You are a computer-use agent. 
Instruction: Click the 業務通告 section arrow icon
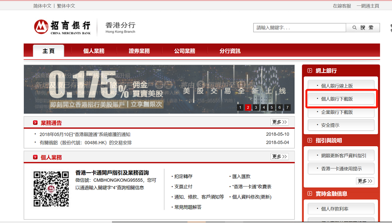tap(35, 123)
